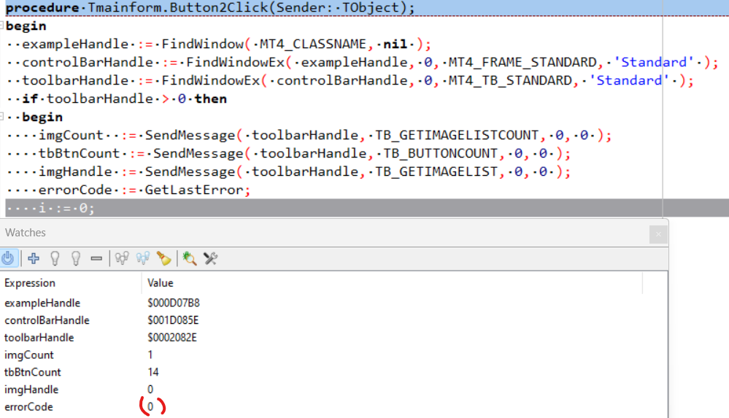This screenshot has width=729, height=418.
Task: Click the second light bulb Disable watch icon
Action: tap(75, 258)
